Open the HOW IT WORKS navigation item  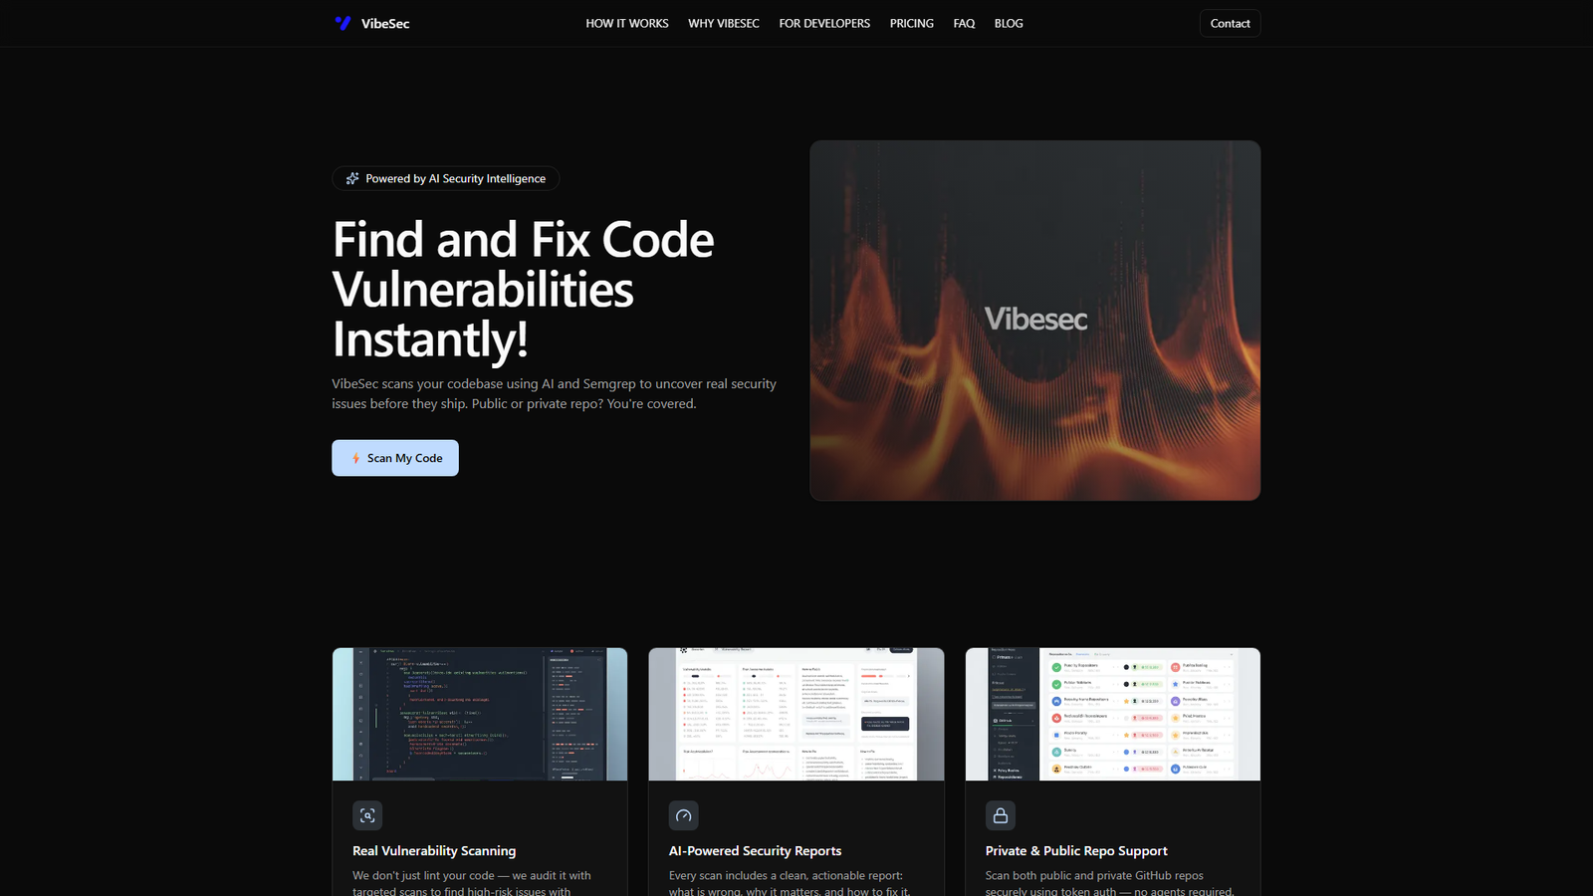click(x=626, y=23)
